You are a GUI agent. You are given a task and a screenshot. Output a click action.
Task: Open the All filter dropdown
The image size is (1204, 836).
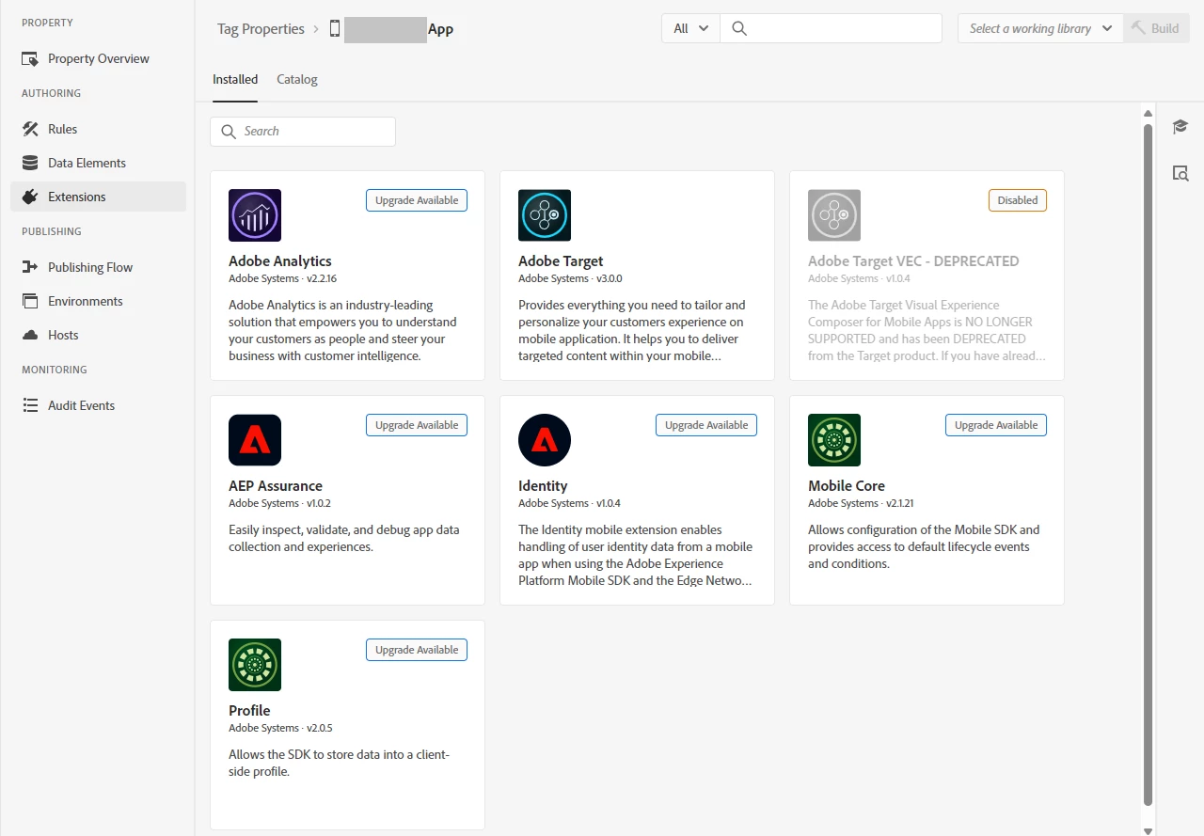[x=690, y=28]
